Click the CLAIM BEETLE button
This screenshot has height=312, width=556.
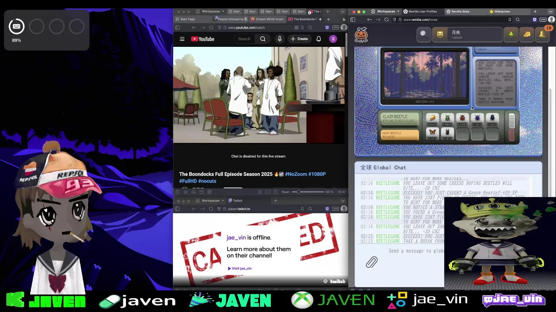[x=400, y=119]
